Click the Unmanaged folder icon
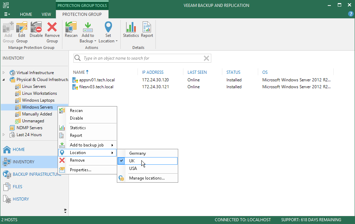This screenshot has width=355, height=224. [x=18, y=121]
